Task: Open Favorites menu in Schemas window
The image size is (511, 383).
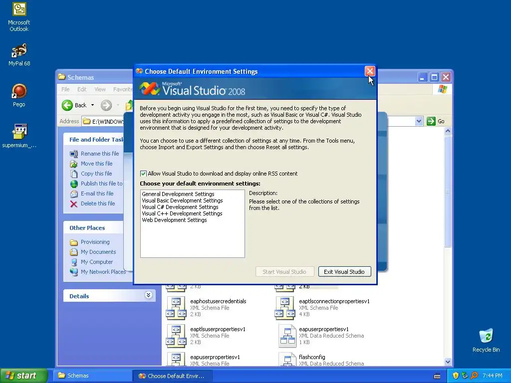Action: point(123,89)
